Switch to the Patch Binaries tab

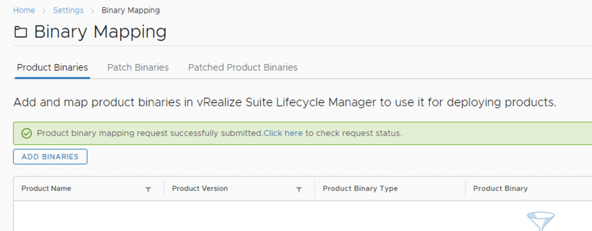[x=138, y=68]
